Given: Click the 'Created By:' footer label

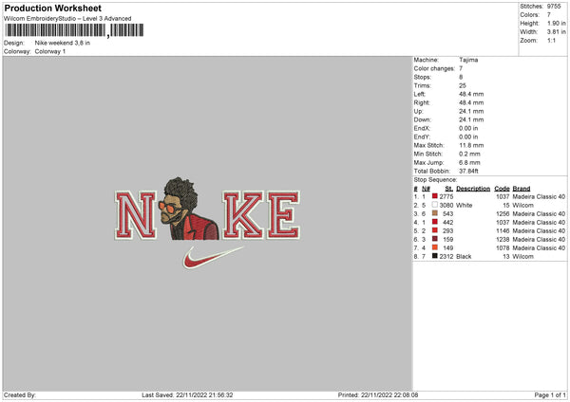Looking at the screenshot, I should tap(20, 395).
